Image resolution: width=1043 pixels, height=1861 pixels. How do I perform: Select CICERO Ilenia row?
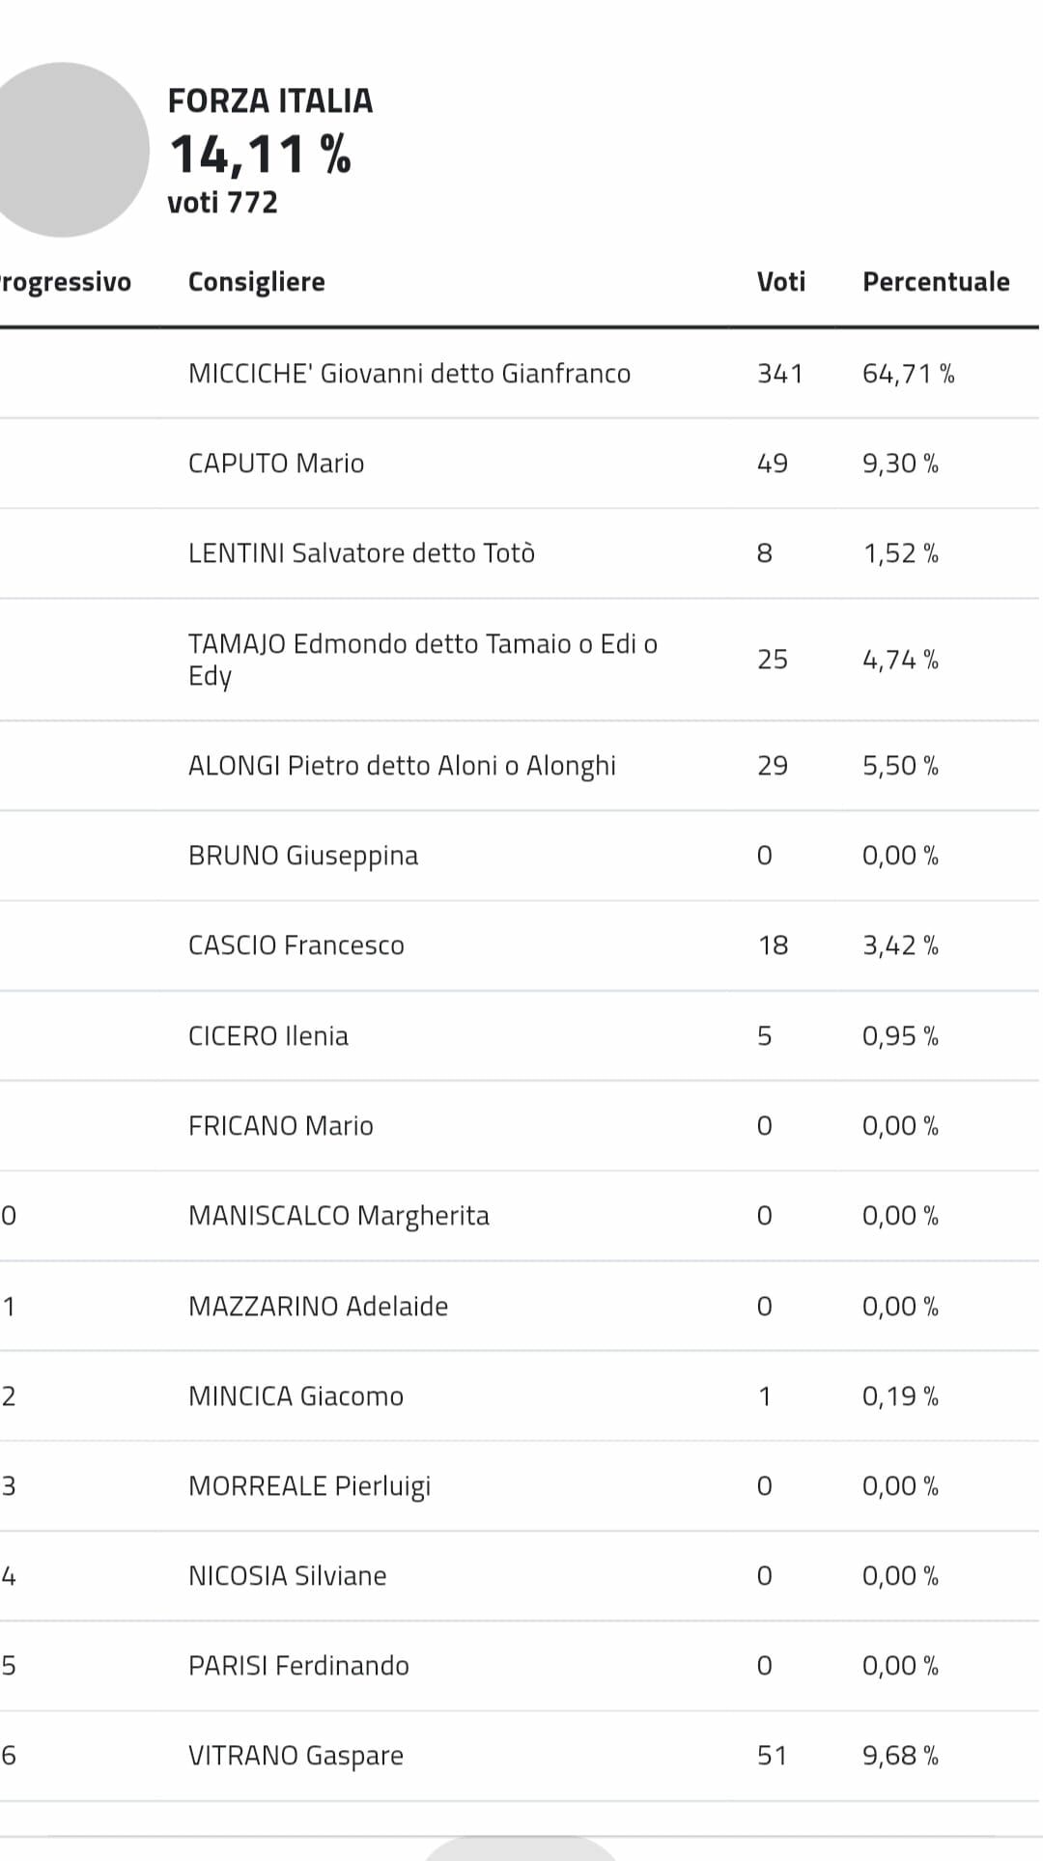pyautogui.click(x=520, y=1036)
